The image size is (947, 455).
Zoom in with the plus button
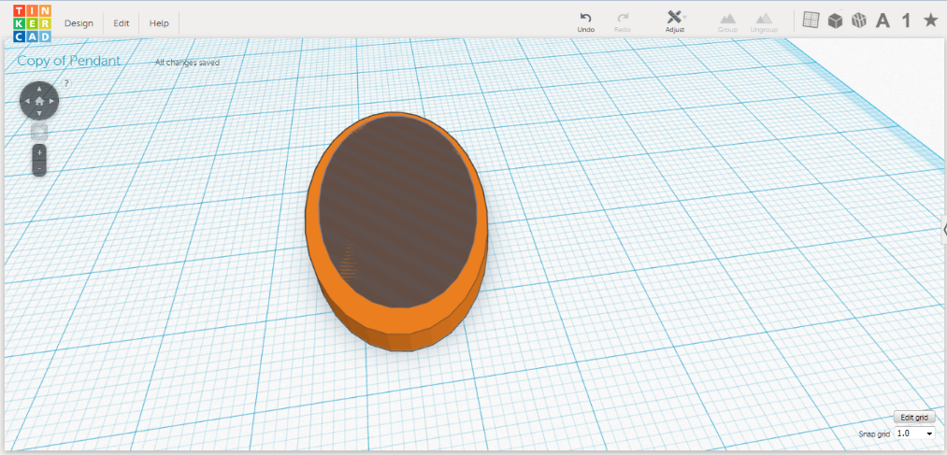pyautogui.click(x=39, y=152)
